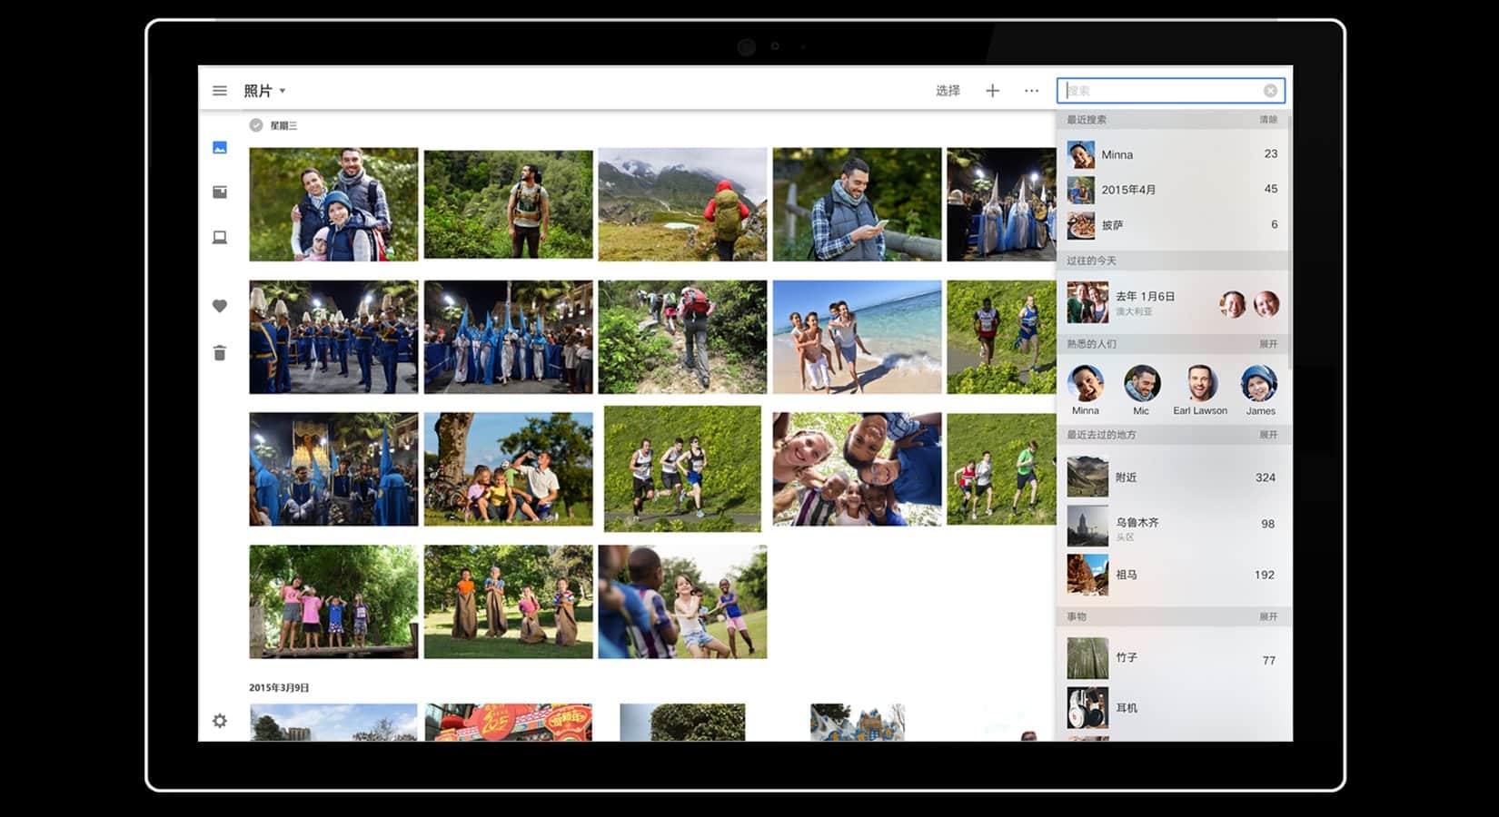The height and width of the screenshot is (817, 1499).
Task: Toggle the 星期三 group select checkbox
Action: (256, 125)
